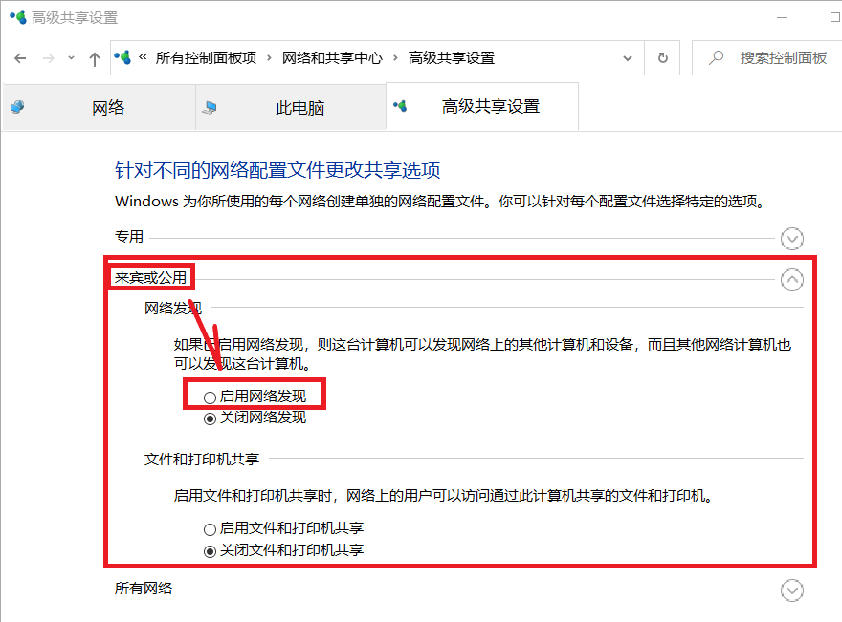Viewport: 842px width, 622px height.
Task: Click the title bar network sharing icon
Action: click(18, 17)
